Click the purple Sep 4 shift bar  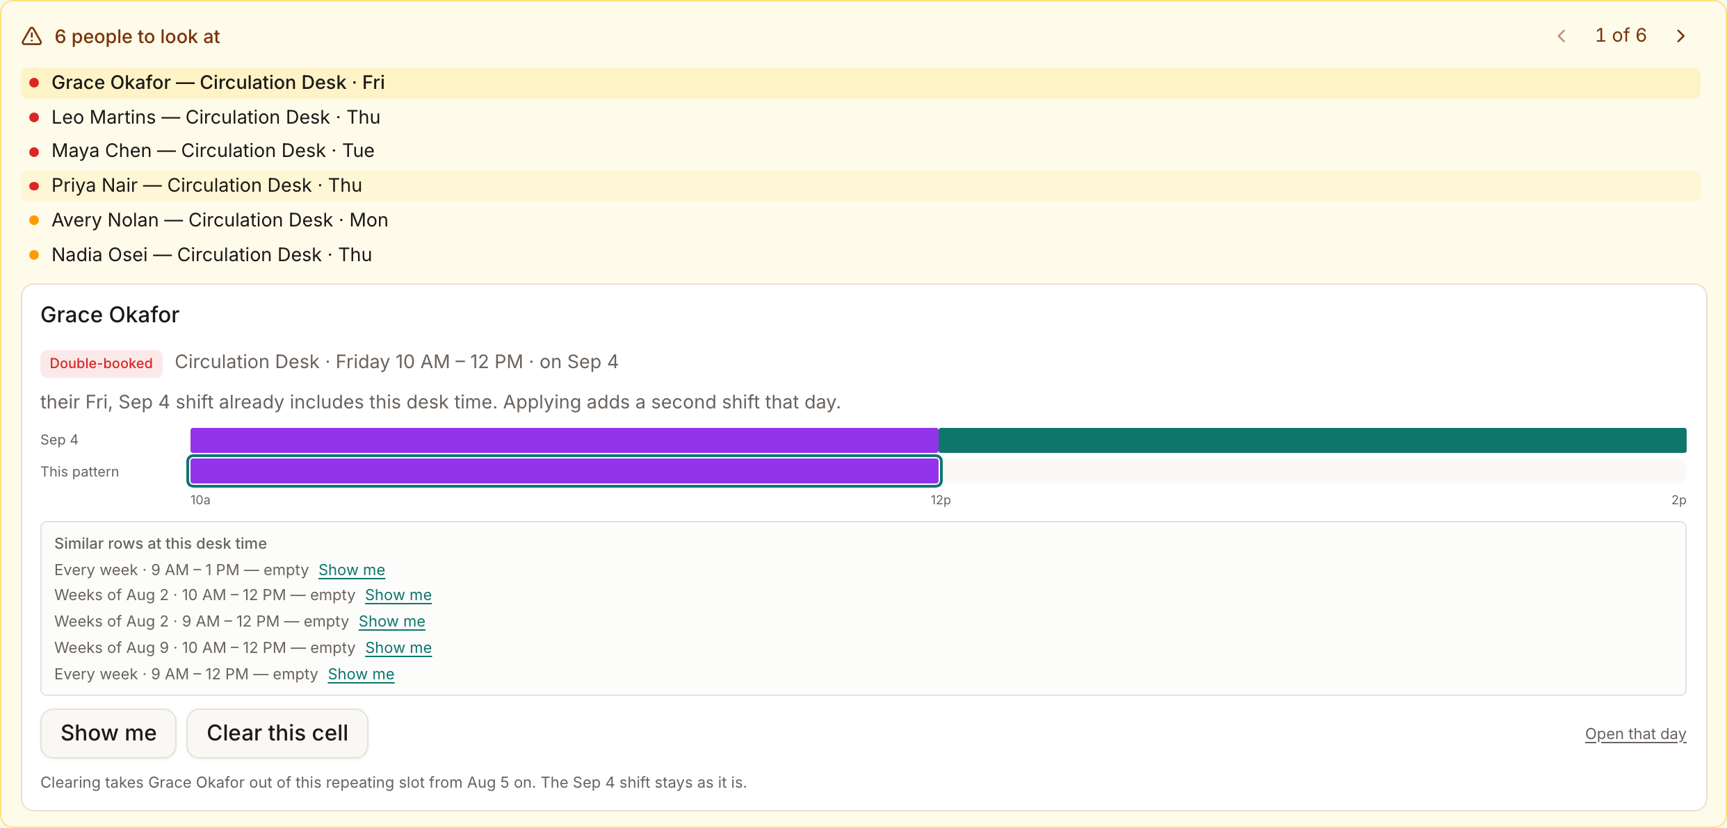[x=565, y=440]
